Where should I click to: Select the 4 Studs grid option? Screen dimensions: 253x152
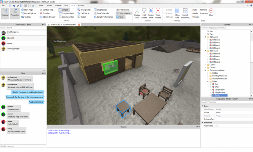168,13
